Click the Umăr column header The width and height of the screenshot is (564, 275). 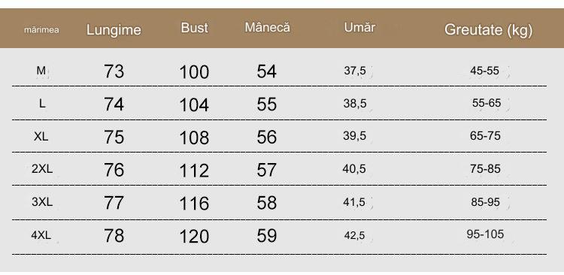(359, 27)
